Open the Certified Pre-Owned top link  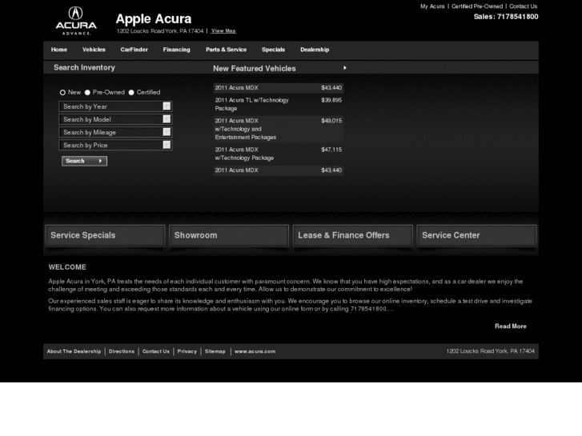click(477, 6)
